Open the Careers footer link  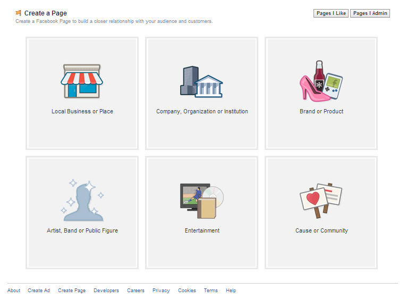(x=135, y=291)
